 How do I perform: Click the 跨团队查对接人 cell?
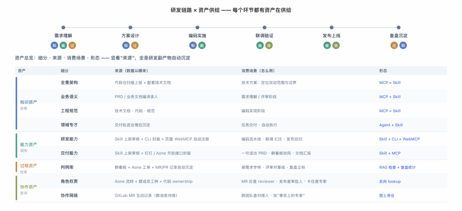273,196
